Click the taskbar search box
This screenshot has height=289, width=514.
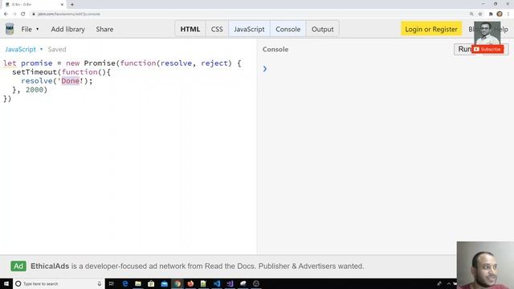click(x=59, y=283)
